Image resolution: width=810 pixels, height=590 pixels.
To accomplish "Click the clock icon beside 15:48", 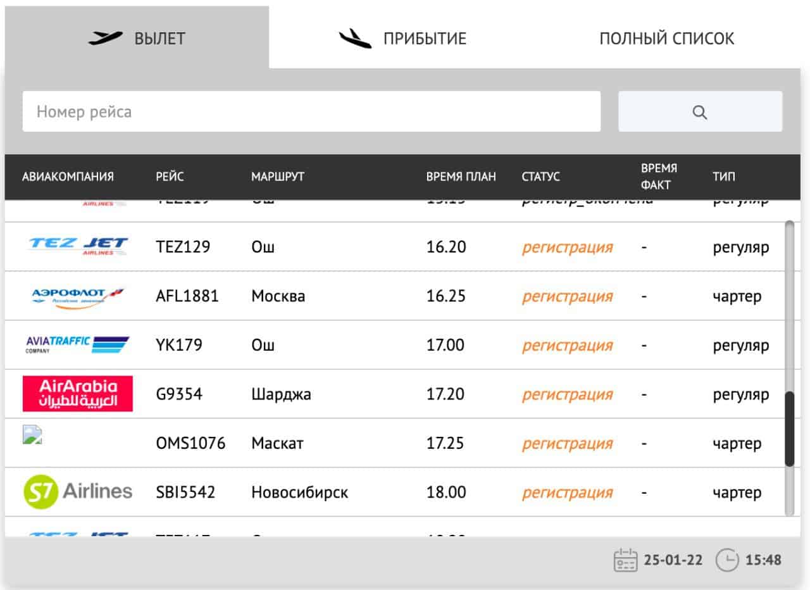I will tap(727, 560).
